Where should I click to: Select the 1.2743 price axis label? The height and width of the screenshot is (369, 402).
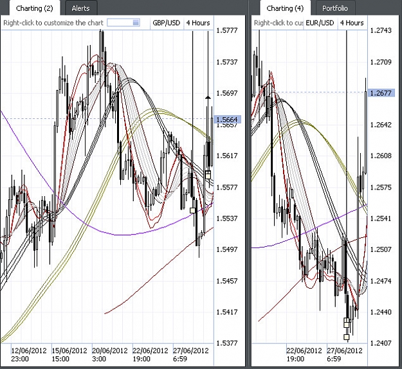click(381, 30)
